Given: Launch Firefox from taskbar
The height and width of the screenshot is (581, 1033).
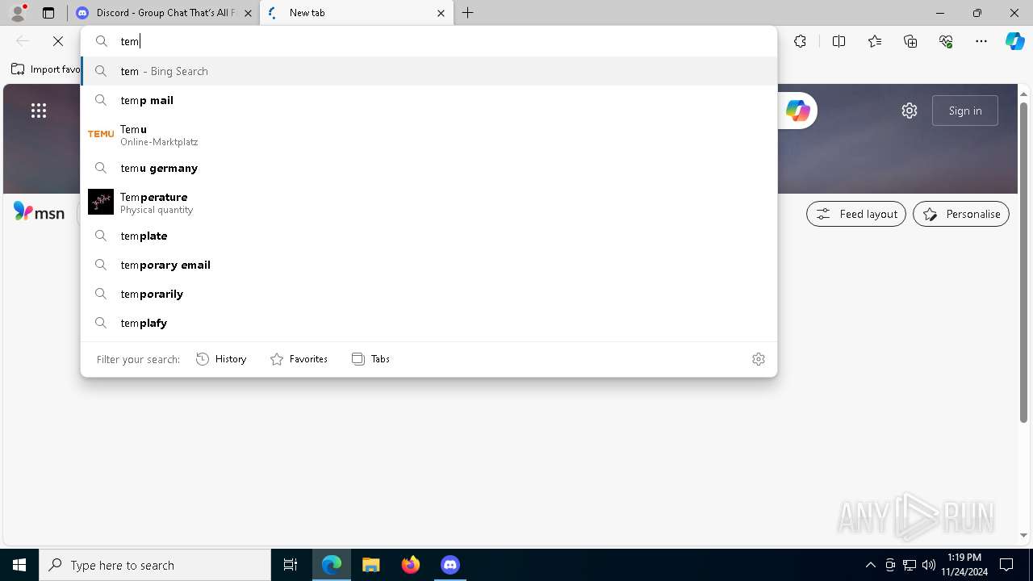Looking at the screenshot, I should point(410,565).
